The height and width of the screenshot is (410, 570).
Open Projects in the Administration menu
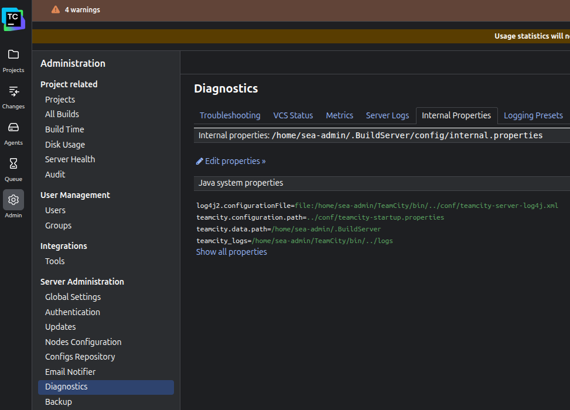pos(60,100)
